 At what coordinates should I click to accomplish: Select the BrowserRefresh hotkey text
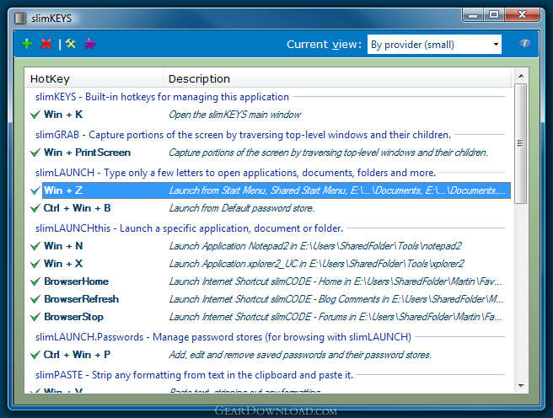click(x=82, y=299)
